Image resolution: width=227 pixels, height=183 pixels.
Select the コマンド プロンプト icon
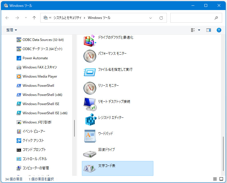tap(19, 150)
